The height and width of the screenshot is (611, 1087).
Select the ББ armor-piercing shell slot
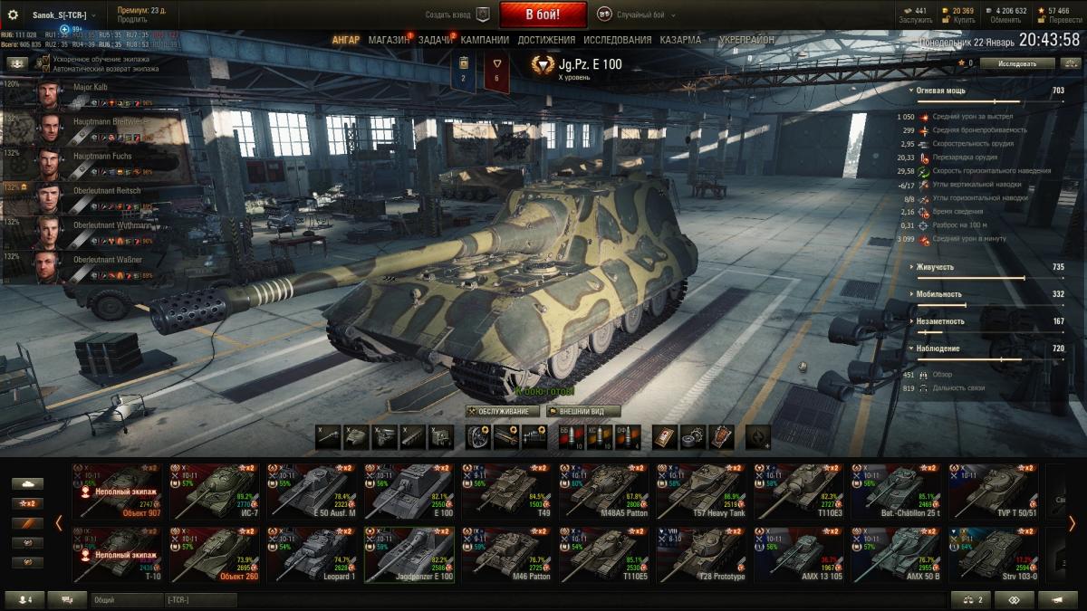pyautogui.click(x=569, y=437)
